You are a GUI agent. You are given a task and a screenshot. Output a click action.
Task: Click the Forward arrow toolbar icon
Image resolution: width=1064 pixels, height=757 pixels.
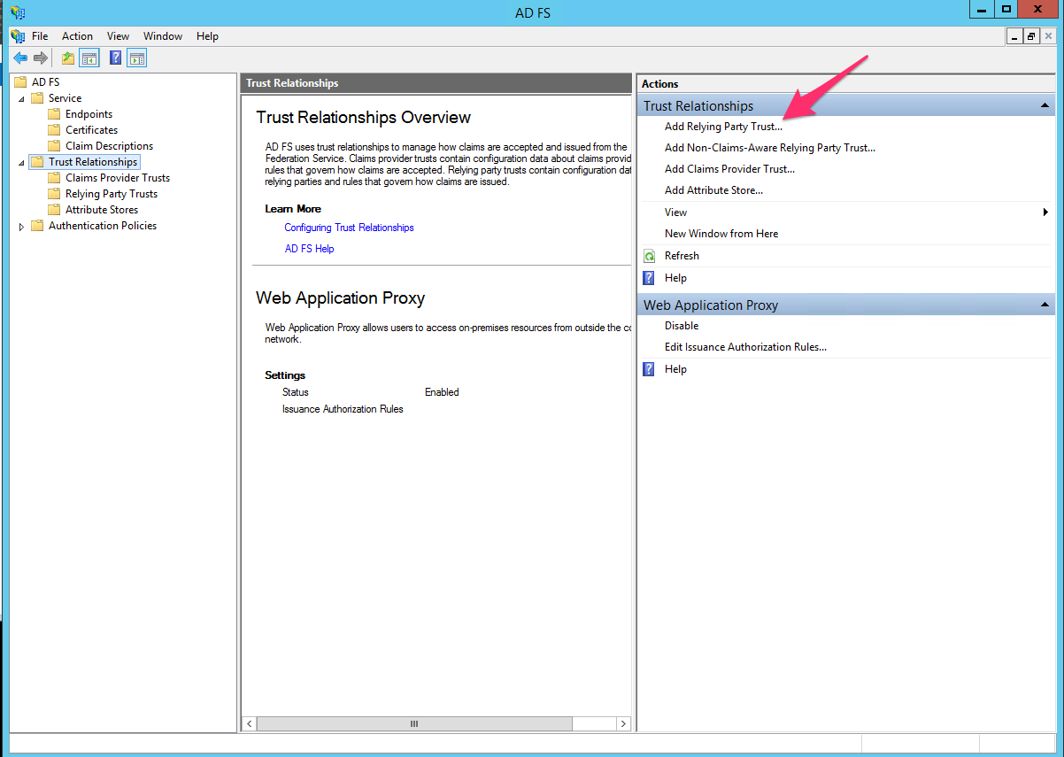(41, 58)
